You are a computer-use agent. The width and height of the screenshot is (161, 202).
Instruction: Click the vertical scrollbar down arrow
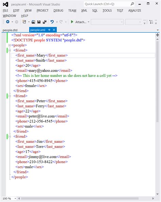click(158, 194)
